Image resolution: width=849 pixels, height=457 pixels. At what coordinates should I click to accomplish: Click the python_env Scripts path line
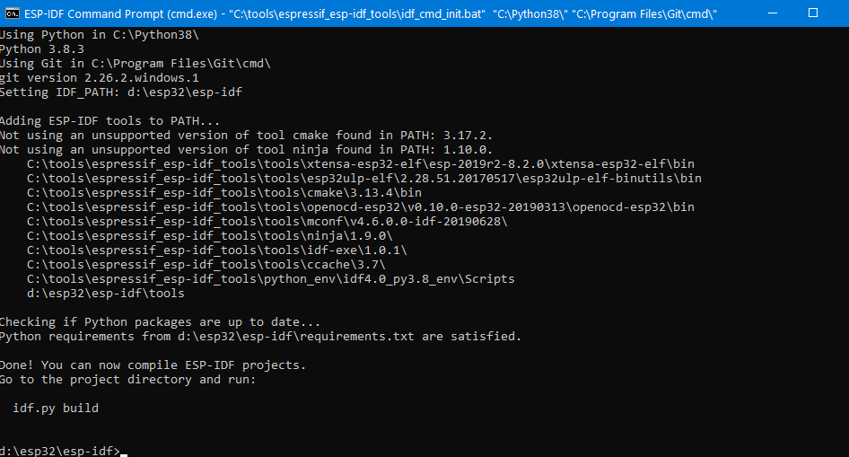[x=271, y=279]
